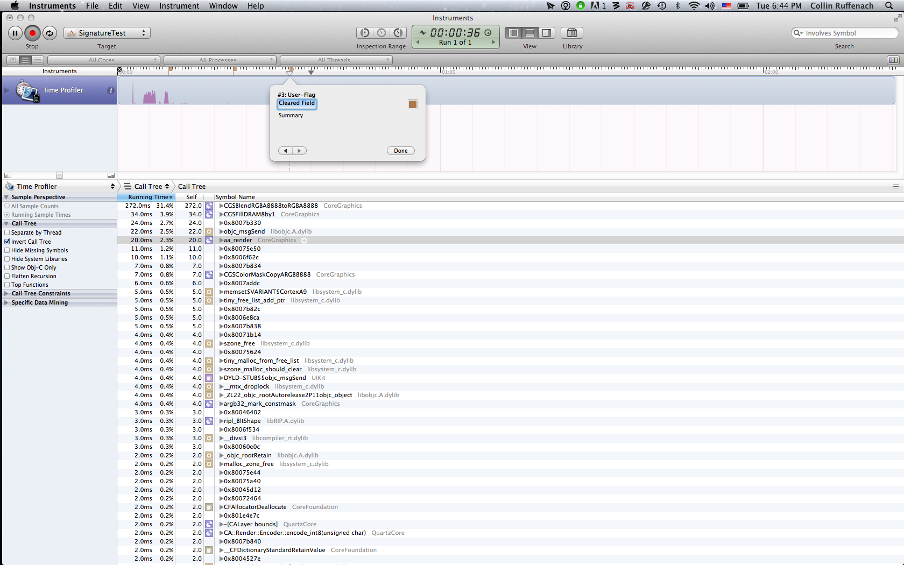Click the Wi-Fi menu bar icon
The height and width of the screenshot is (565, 904).
pos(694,6)
